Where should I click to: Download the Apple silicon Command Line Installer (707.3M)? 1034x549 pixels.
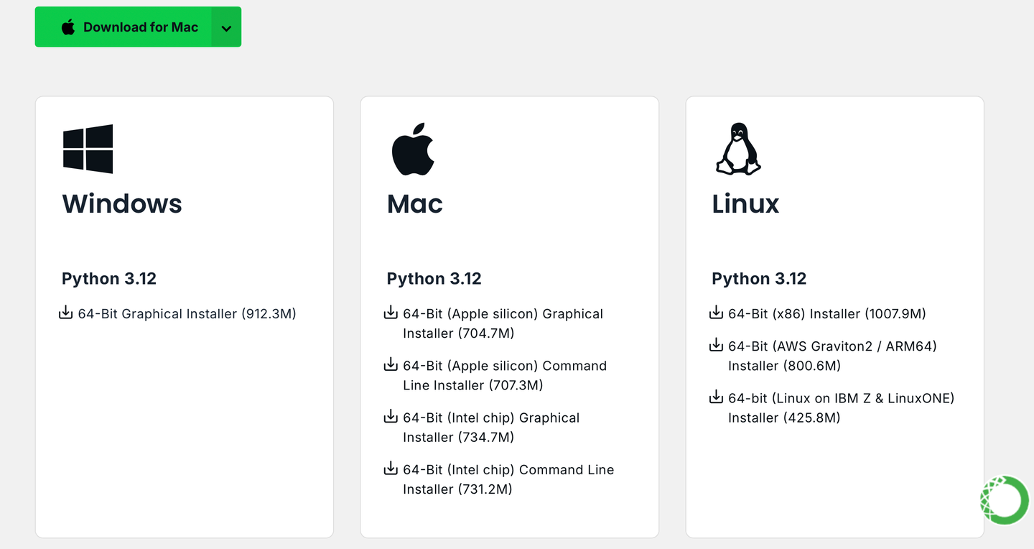tap(505, 375)
